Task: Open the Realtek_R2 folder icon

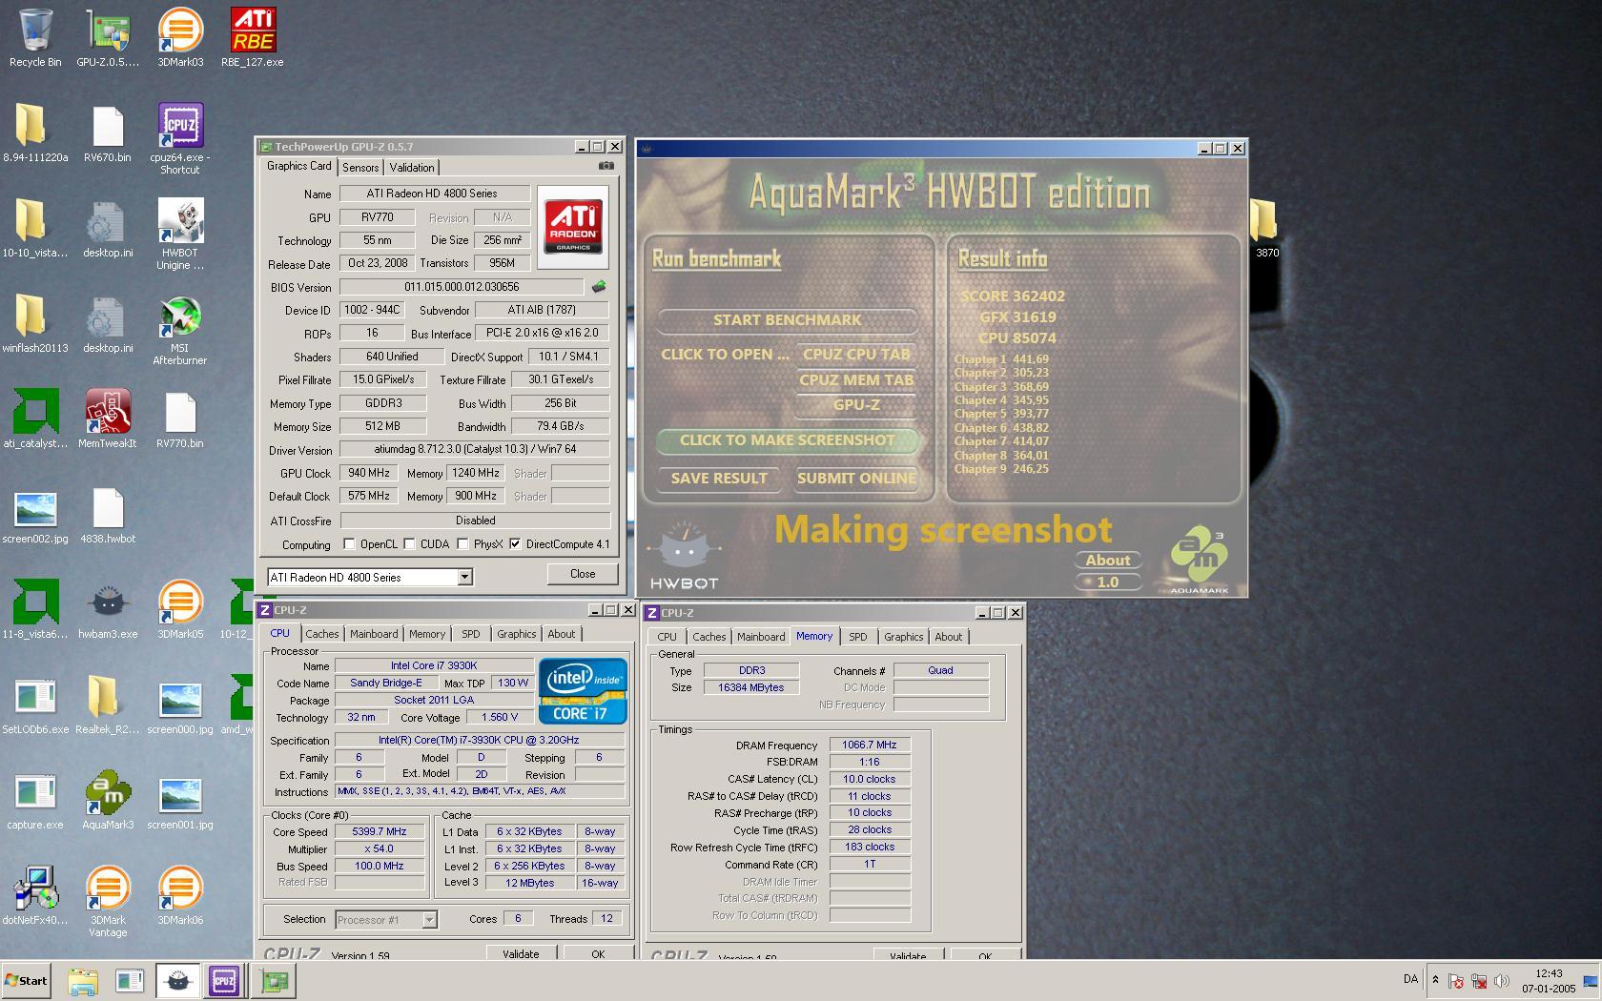Action: tap(108, 705)
